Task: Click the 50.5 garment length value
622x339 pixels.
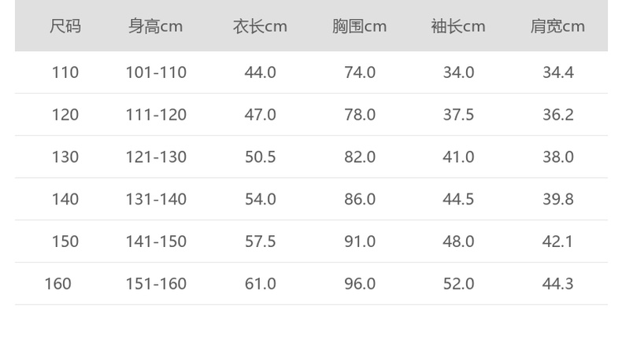Action: click(261, 157)
